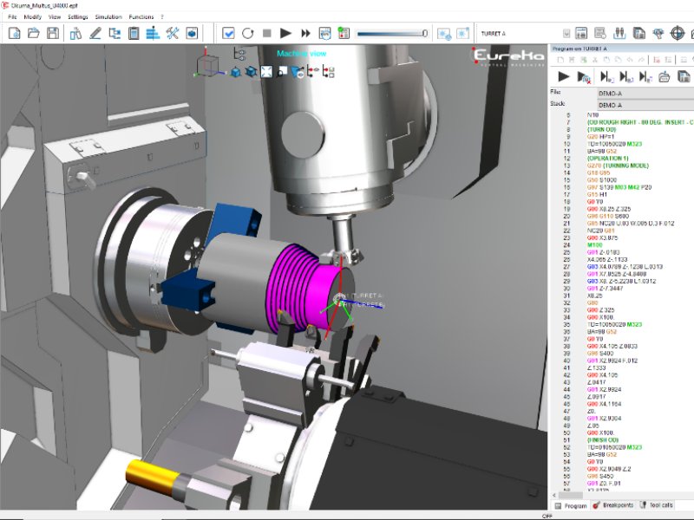The width and height of the screenshot is (694, 520).
Task: Fast forward the simulation
Action: click(x=305, y=33)
